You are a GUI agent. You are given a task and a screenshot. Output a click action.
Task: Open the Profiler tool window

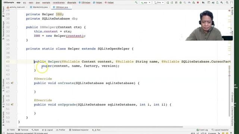pos(60,130)
